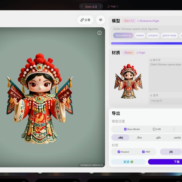Click the Extreme-High quality label
182x182 pixels.
(149, 21)
